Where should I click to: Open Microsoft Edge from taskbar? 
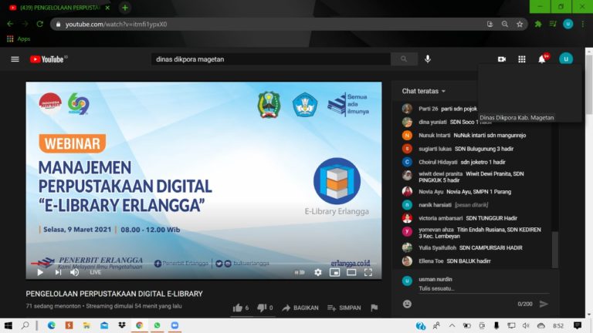(52, 325)
